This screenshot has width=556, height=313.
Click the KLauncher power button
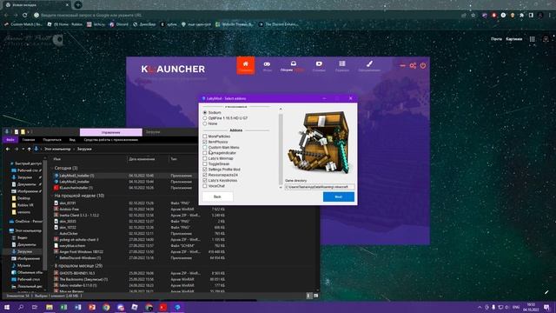click(x=423, y=66)
